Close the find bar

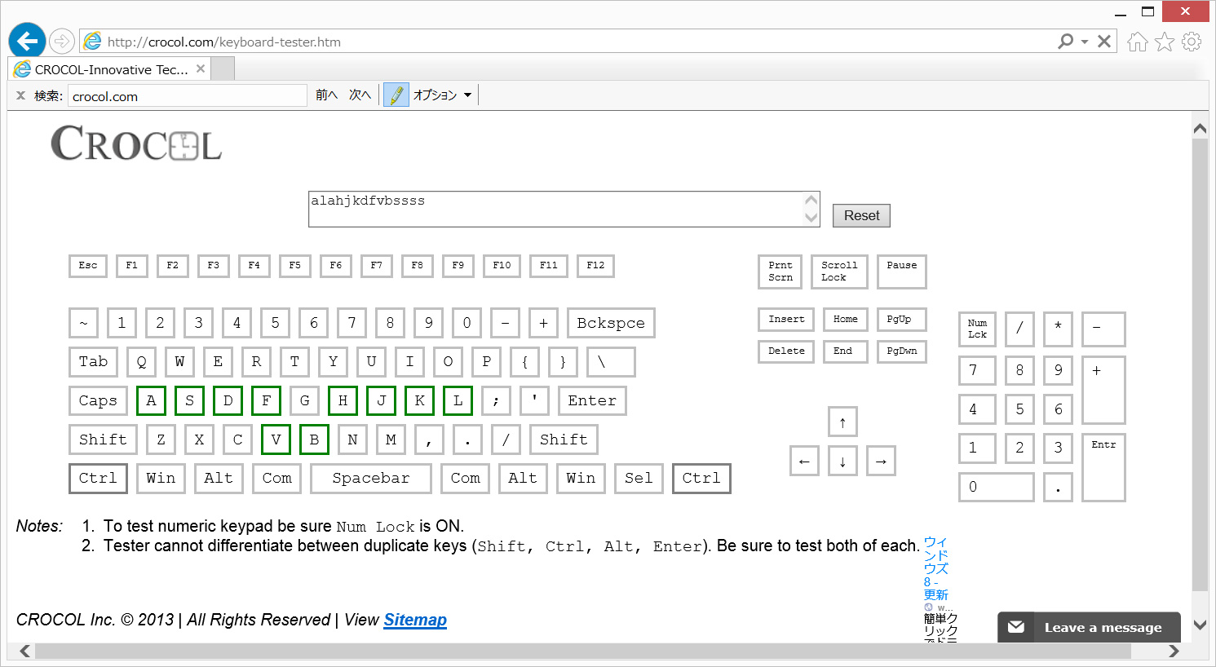coord(21,95)
